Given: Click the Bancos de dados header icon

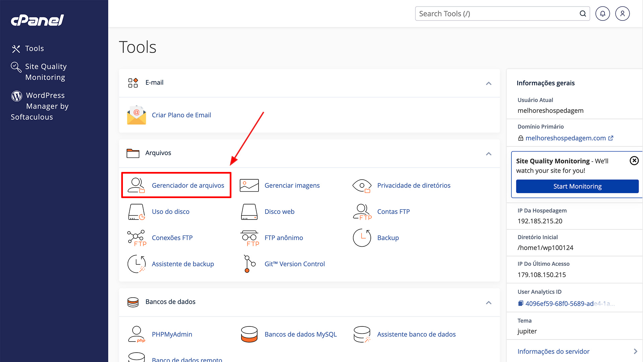Looking at the screenshot, I should [133, 302].
